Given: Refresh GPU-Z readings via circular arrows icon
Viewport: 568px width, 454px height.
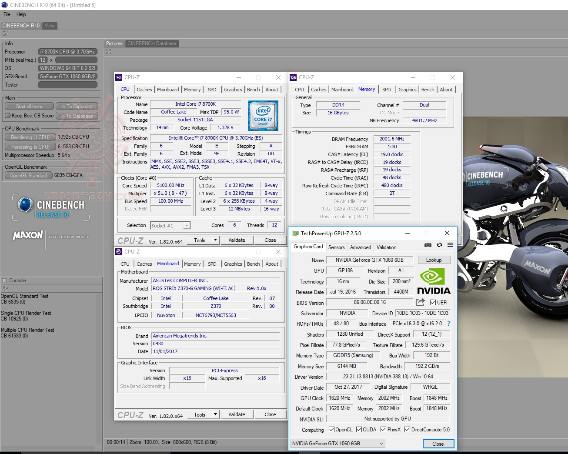Looking at the screenshot, I should tap(439, 245).
